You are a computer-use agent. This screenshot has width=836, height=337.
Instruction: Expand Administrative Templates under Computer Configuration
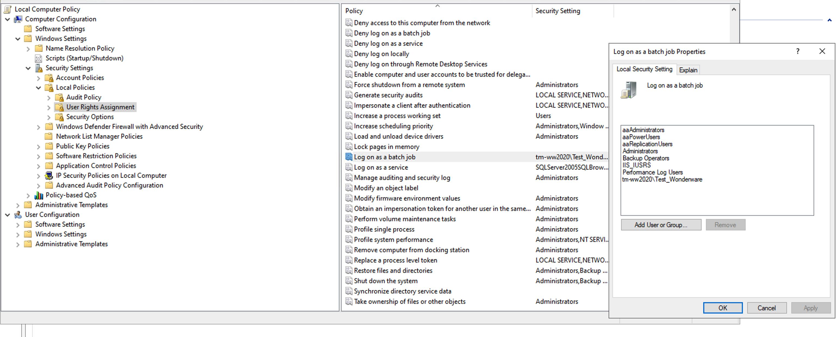click(18, 205)
